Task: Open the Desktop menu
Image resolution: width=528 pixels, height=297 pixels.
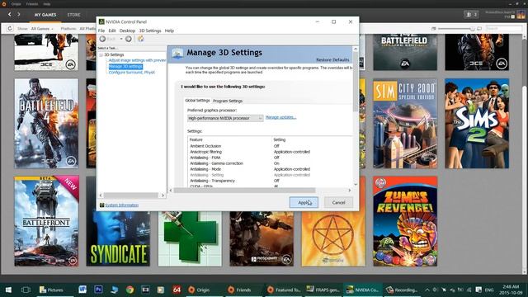Action: click(x=127, y=31)
